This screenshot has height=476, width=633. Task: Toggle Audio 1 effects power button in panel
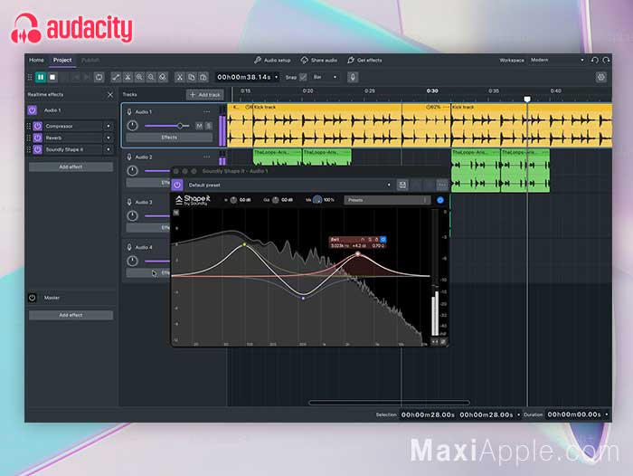point(33,109)
